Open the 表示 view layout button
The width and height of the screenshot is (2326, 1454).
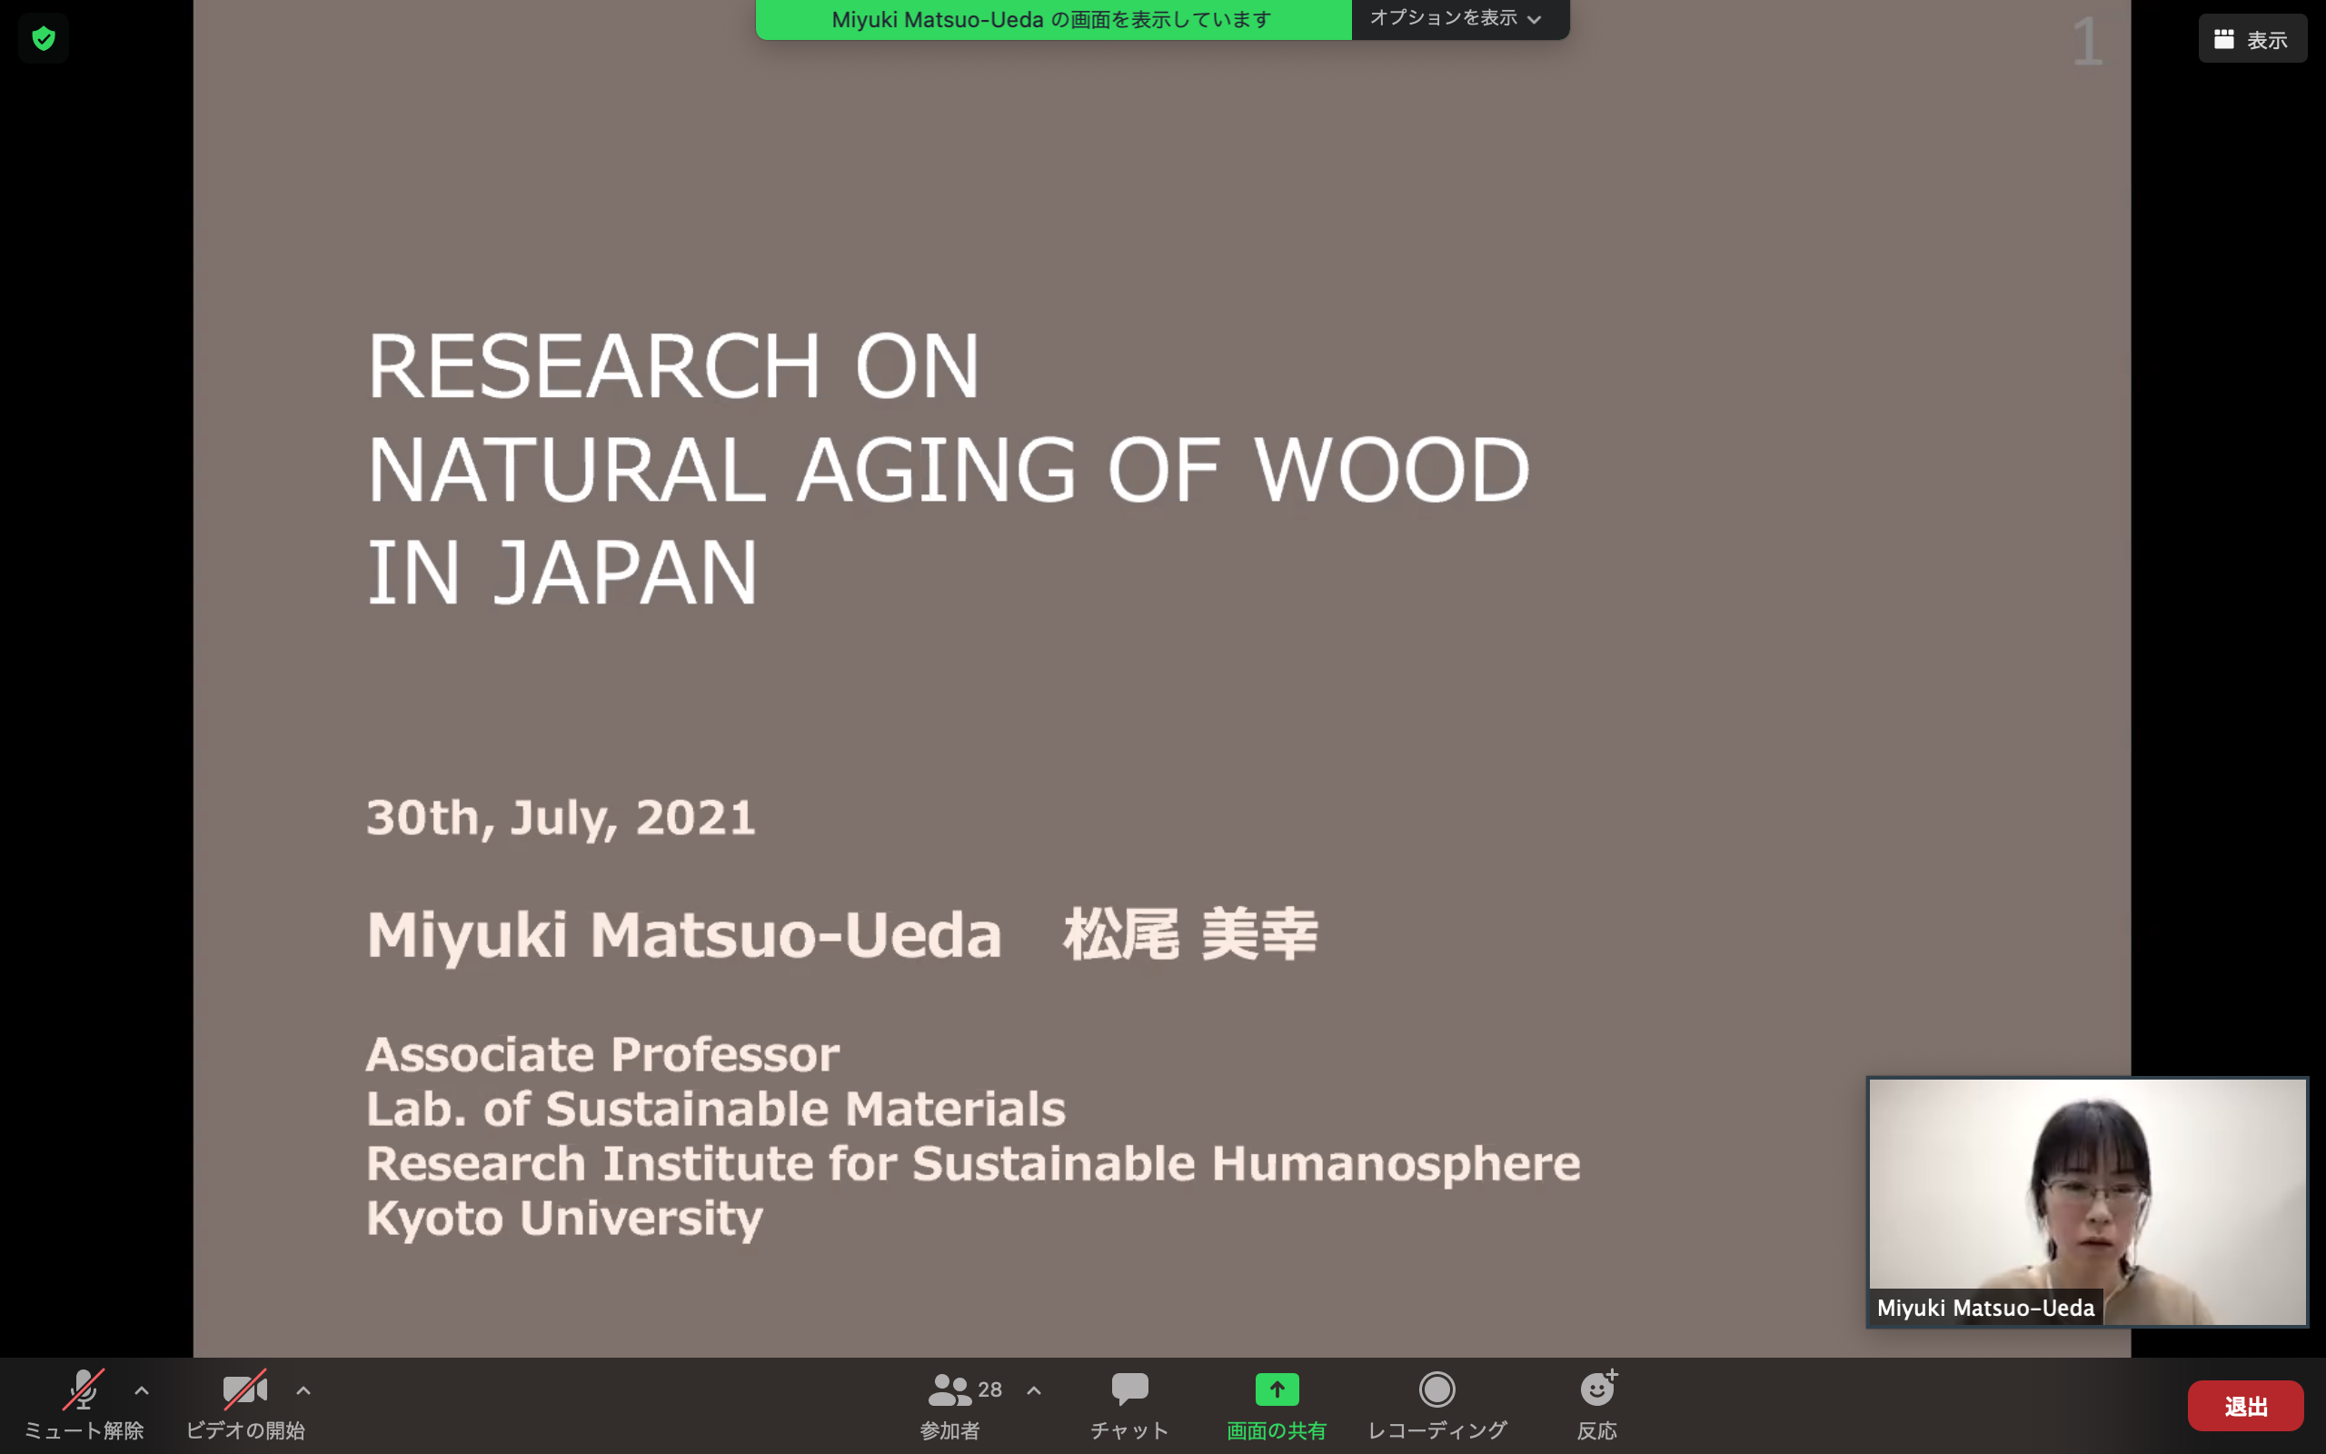point(2252,39)
